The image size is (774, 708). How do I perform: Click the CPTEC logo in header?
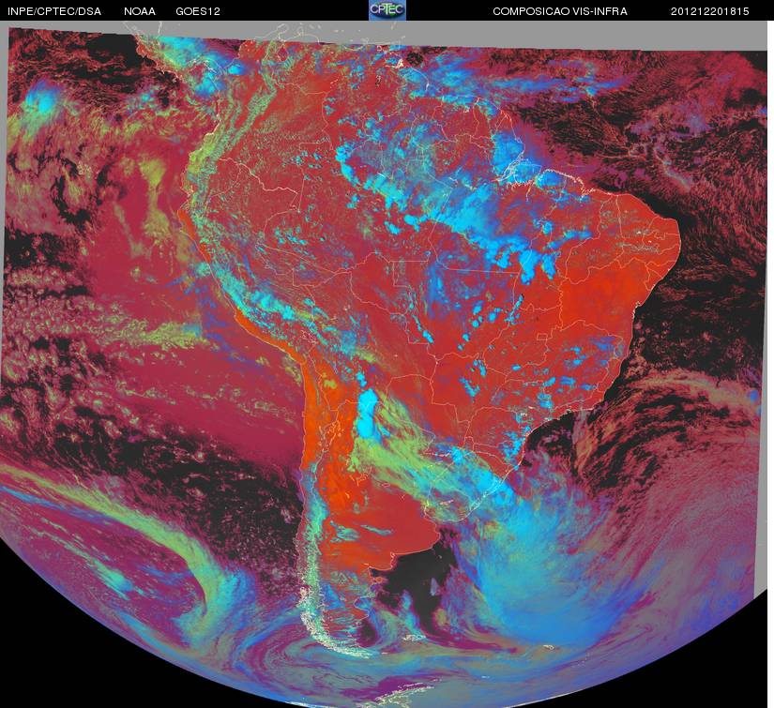pyautogui.click(x=387, y=10)
